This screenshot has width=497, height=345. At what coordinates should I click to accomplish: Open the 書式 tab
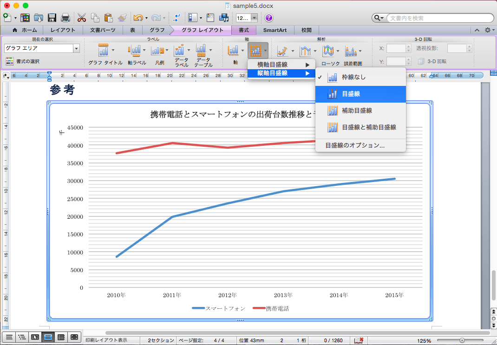pyautogui.click(x=243, y=30)
